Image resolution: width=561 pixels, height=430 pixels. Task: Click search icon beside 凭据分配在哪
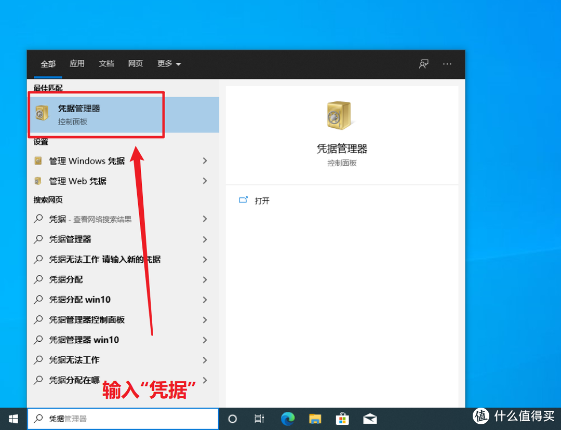pyautogui.click(x=38, y=380)
